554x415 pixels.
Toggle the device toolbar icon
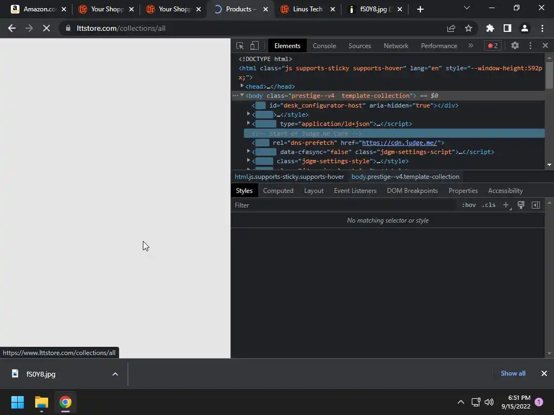tap(254, 45)
